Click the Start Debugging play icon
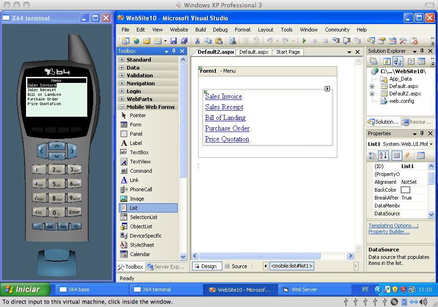Screen dimensions: 438x307 (304, 41)
